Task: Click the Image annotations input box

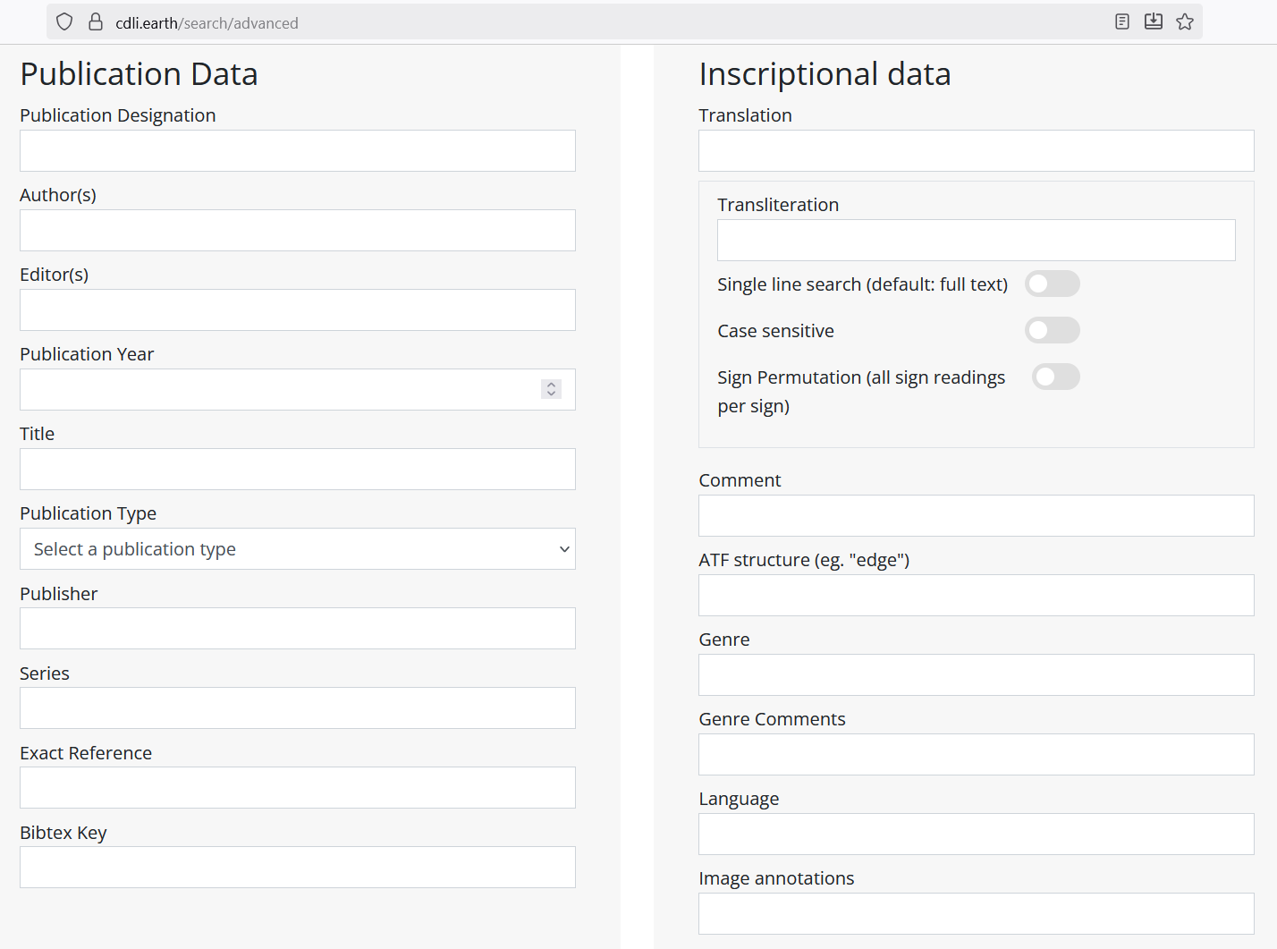Action: click(976, 914)
